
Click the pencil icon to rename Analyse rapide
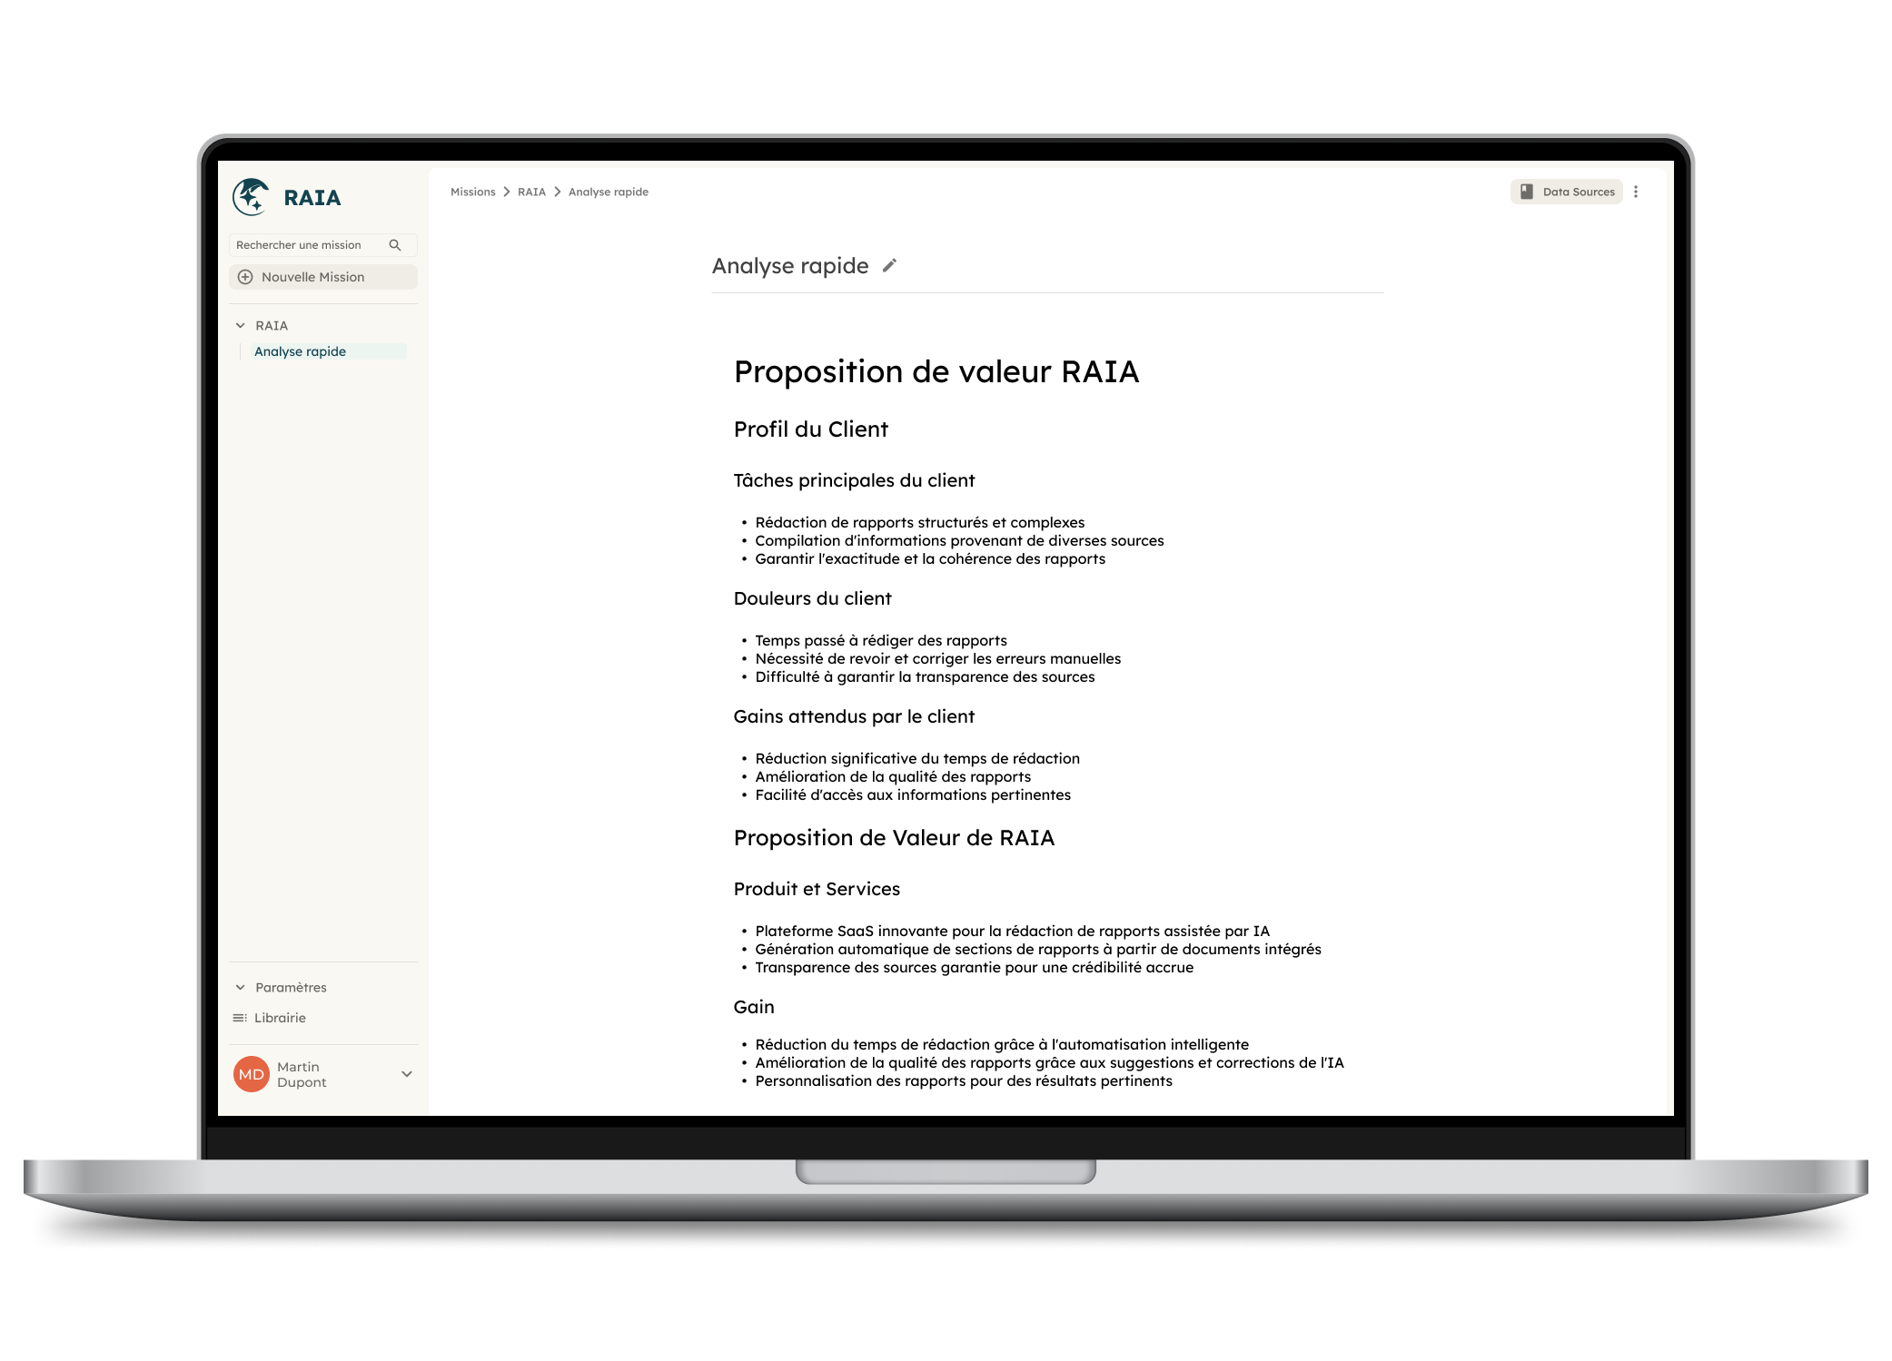[889, 265]
